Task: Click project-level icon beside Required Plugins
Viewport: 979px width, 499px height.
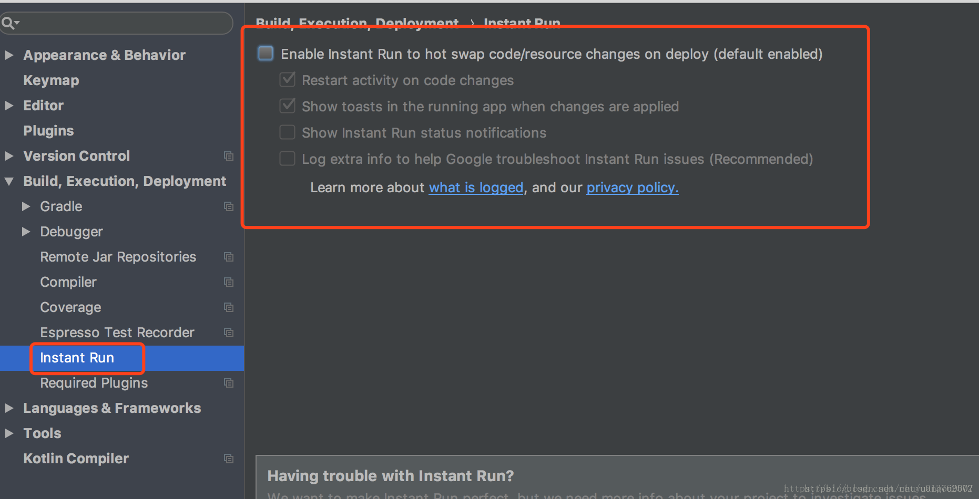Action: click(x=229, y=383)
